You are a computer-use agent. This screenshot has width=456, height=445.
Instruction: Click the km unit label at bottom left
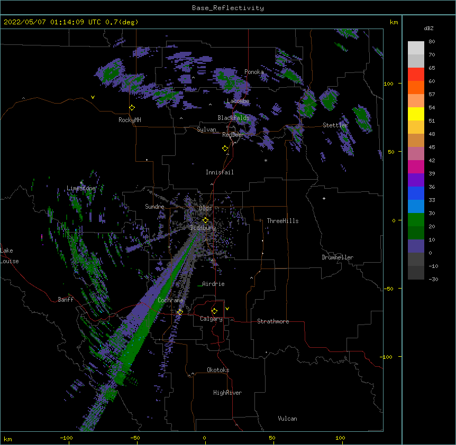point(7,439)
